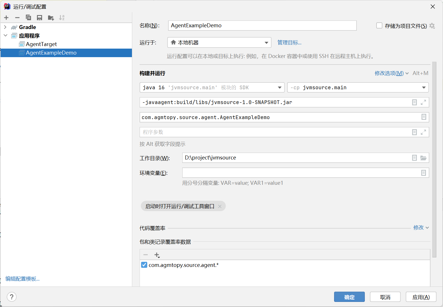Expand the Gradle tree node
The image size is (443, 307).
point(5,27)
